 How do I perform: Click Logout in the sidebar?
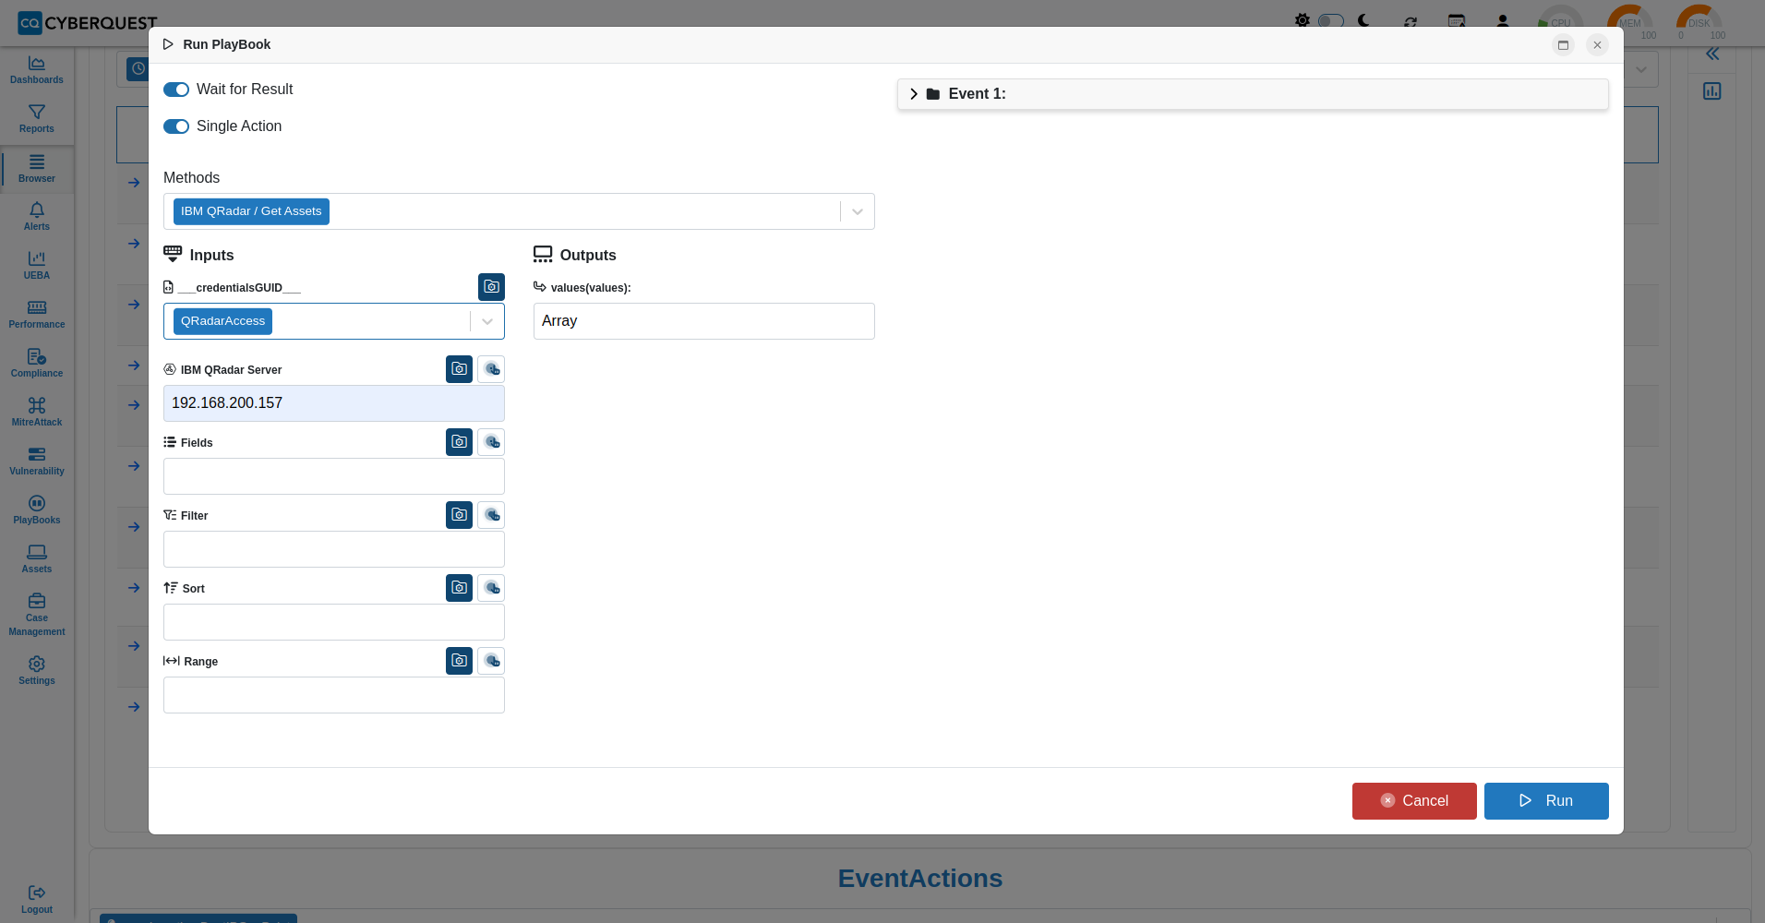point(37,900)
